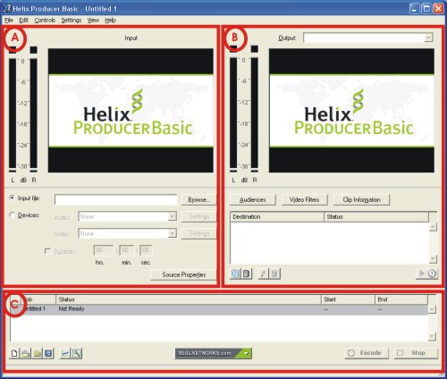Click the add server destination icon
Screen dimensions: 447x379
[x=235, y=274]
